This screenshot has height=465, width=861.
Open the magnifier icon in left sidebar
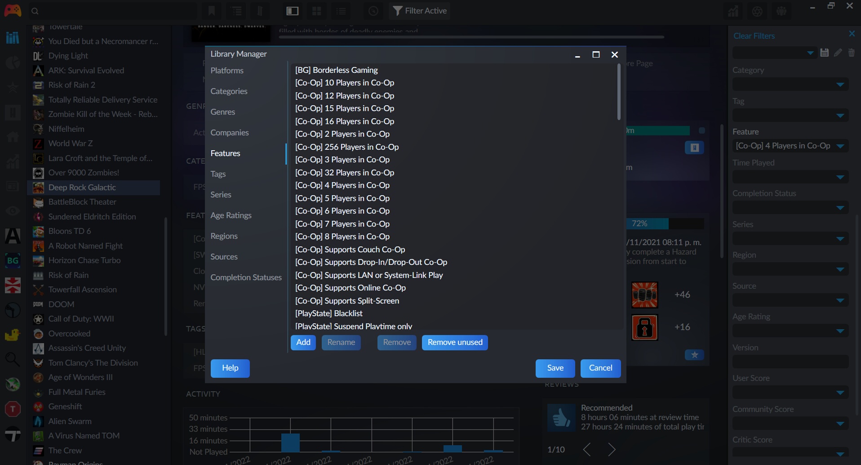tap(13, 359)
